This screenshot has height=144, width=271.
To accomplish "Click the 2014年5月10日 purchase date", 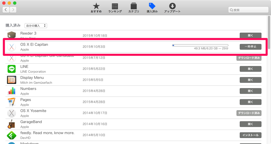I will click(94, 135).
